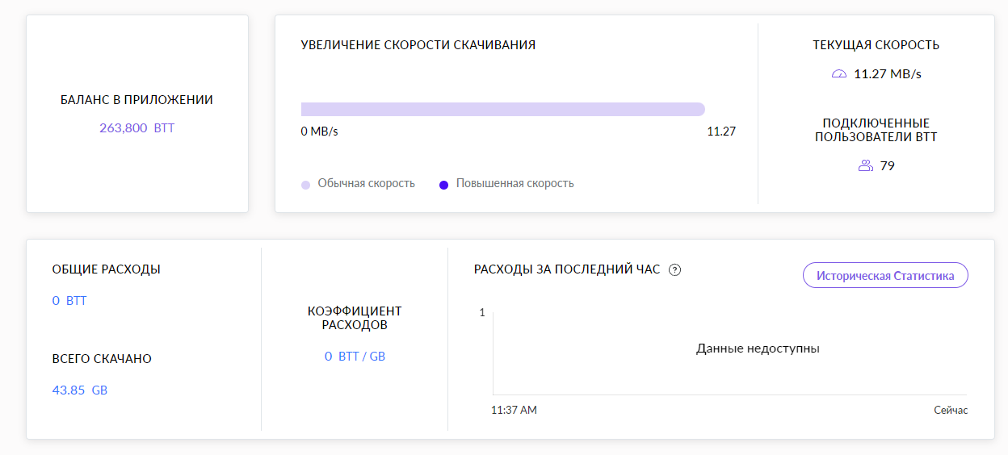Click the 11:37 AM chart time label
The image size is (1008, 455).
(514, 410)
